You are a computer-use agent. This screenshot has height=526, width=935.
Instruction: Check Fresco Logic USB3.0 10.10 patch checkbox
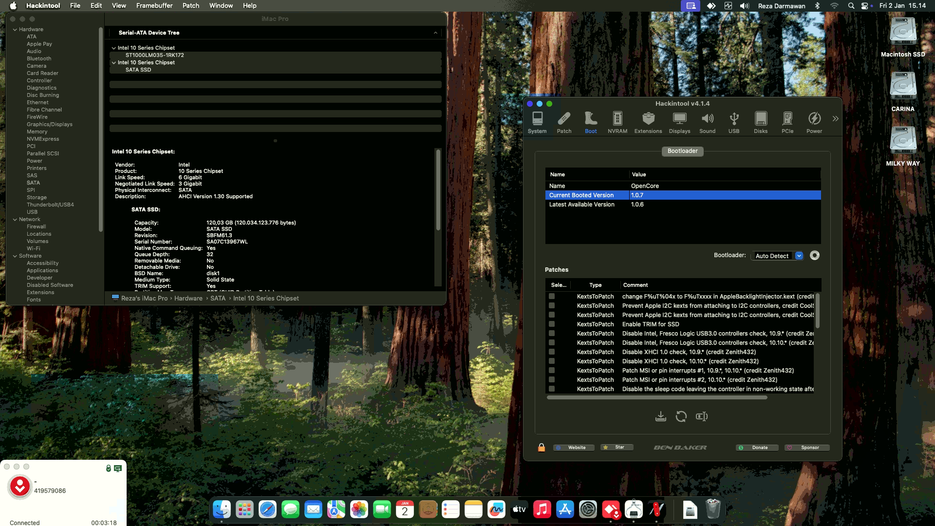[552, 342]
